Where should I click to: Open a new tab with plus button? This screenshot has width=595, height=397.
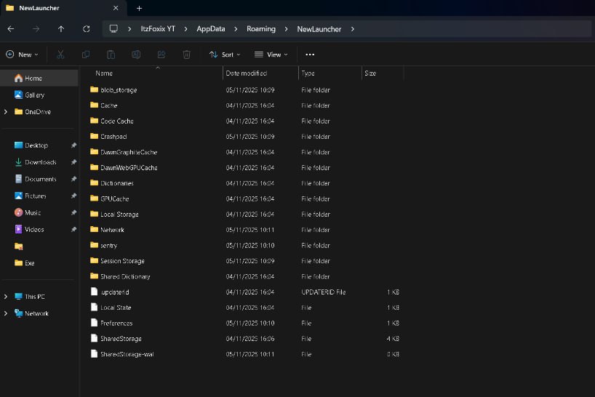(x=139, y=8)
